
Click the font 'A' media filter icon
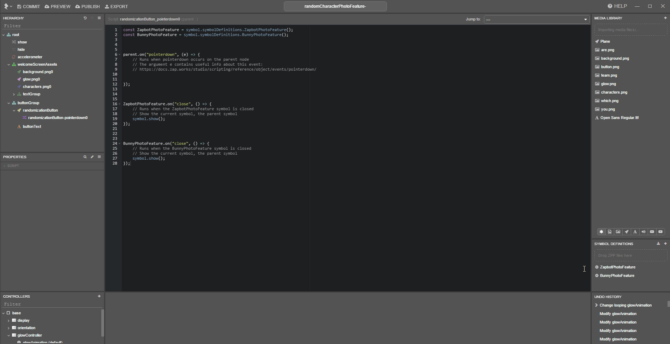pos(635,232)
